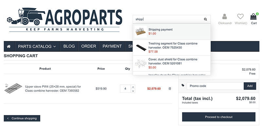Viewport: 262px width, 128px height.
Task: Click the Continue shopping button
Action: (x=22, y=118)
